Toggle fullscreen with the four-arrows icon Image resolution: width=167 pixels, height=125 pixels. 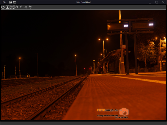click(12, 7)
